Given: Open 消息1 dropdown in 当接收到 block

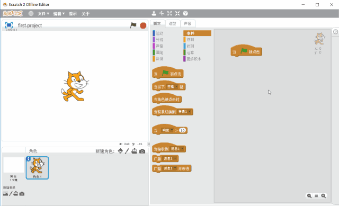Looking at the screenshot, I should (x=177, y=149).
